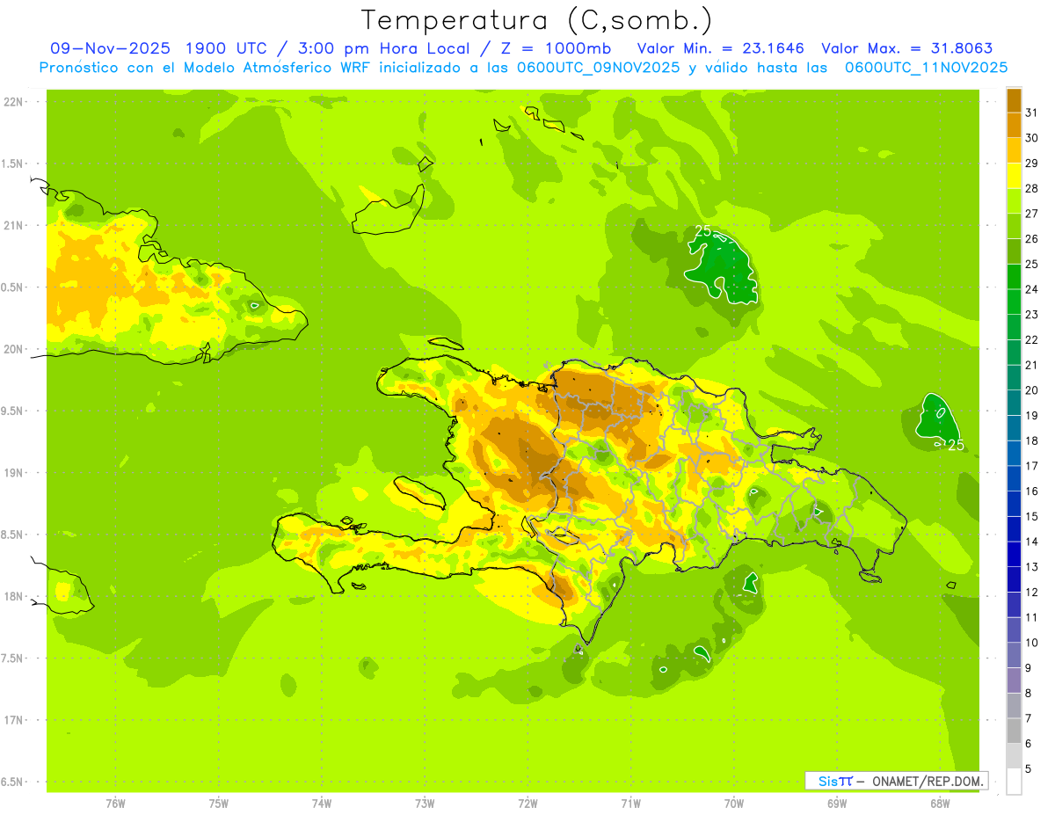This screenshot has height=815, width=1055.
Task: Click the longitude label "71W"
Action: (x=630, y=803)
